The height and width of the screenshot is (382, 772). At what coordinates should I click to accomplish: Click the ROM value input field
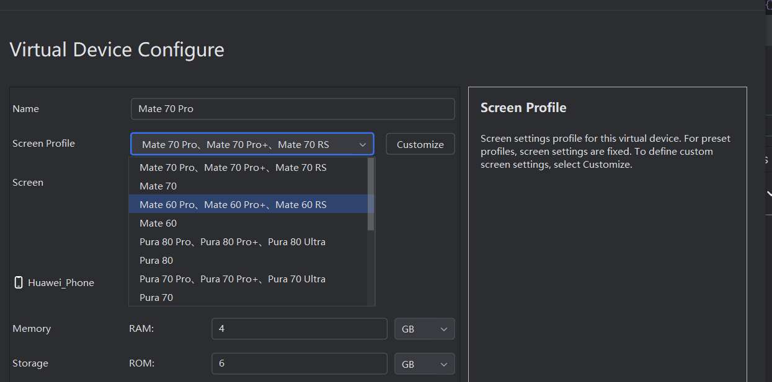click(299, 364)
